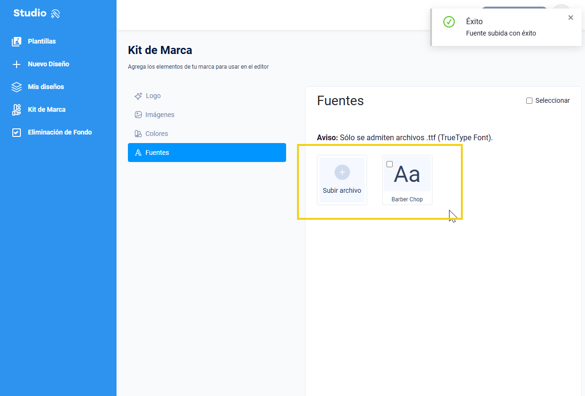The image size is (585, 396).
Task: Click the Studio logo icon
Action: 55,14
